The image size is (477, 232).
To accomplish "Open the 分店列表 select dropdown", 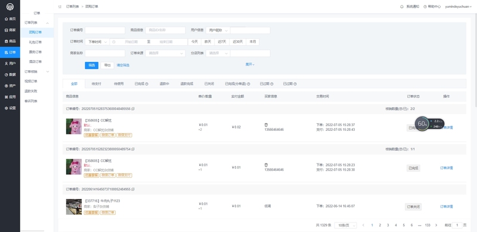I will (218, 53).
